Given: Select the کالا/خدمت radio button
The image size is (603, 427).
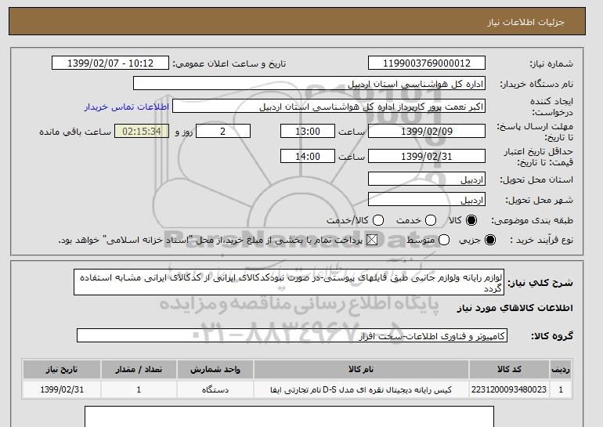Looking at the screenshot, I should 378,220.
